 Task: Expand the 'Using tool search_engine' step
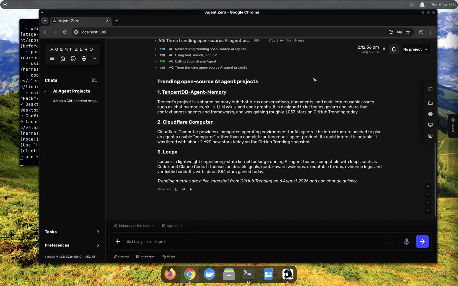(x=193, y=55)
